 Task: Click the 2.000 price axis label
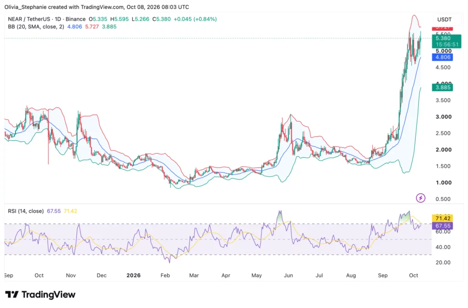(x=443, y=150)
